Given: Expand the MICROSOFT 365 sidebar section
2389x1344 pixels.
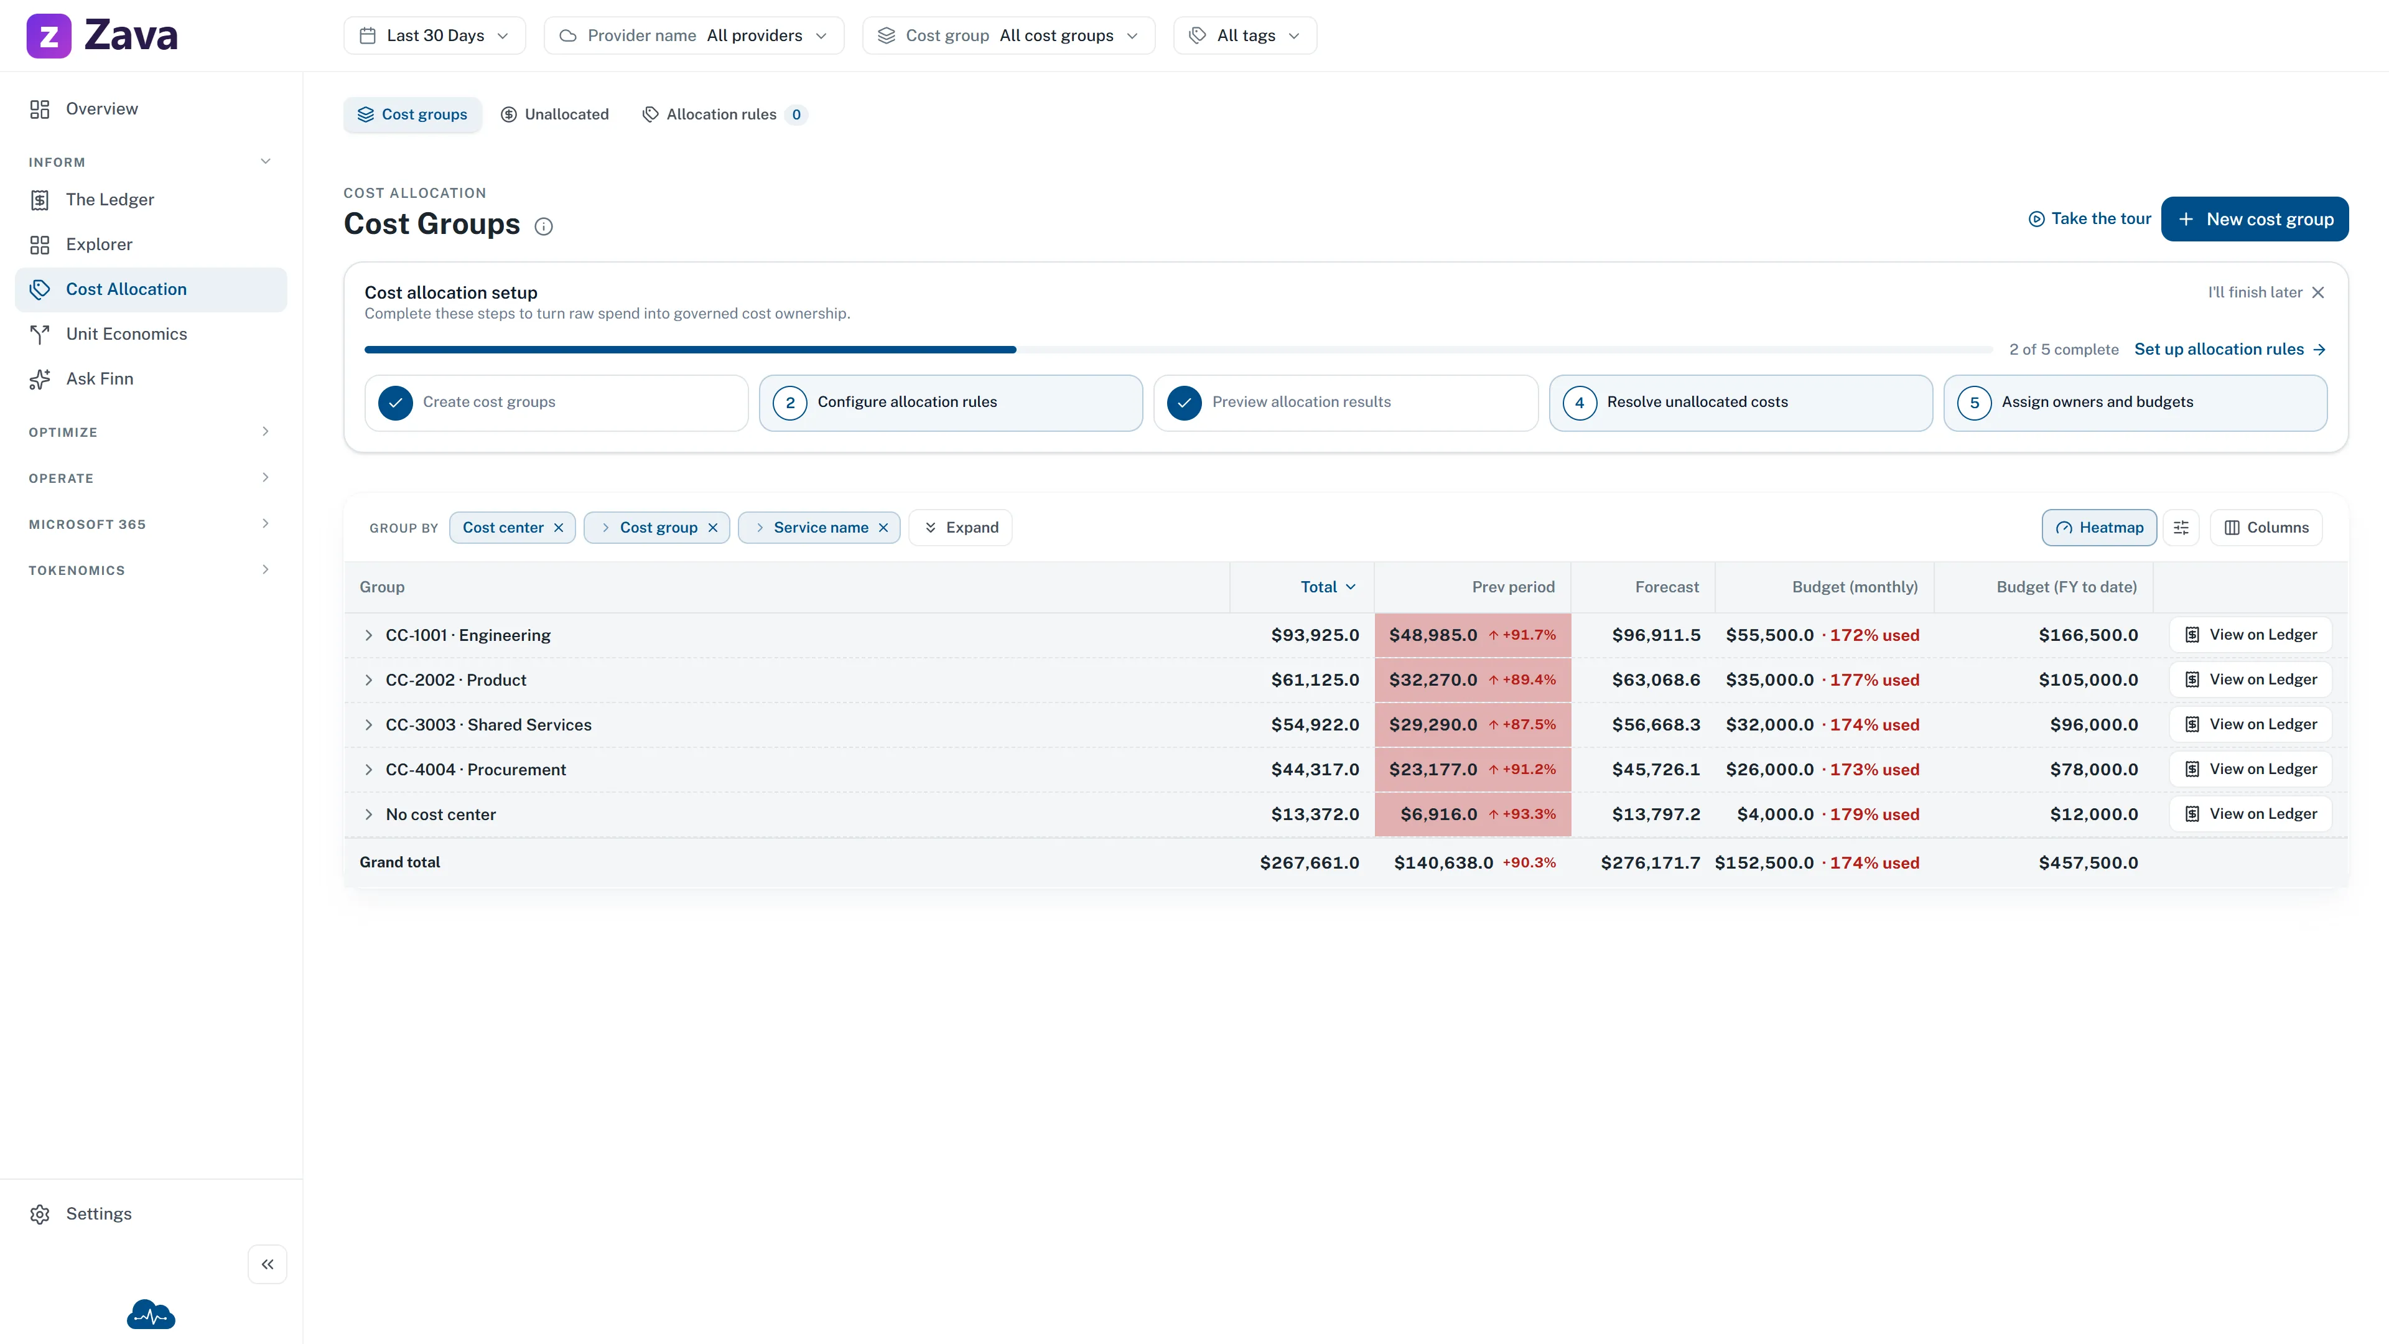Looking at the screenshot, I should (151, 524).
